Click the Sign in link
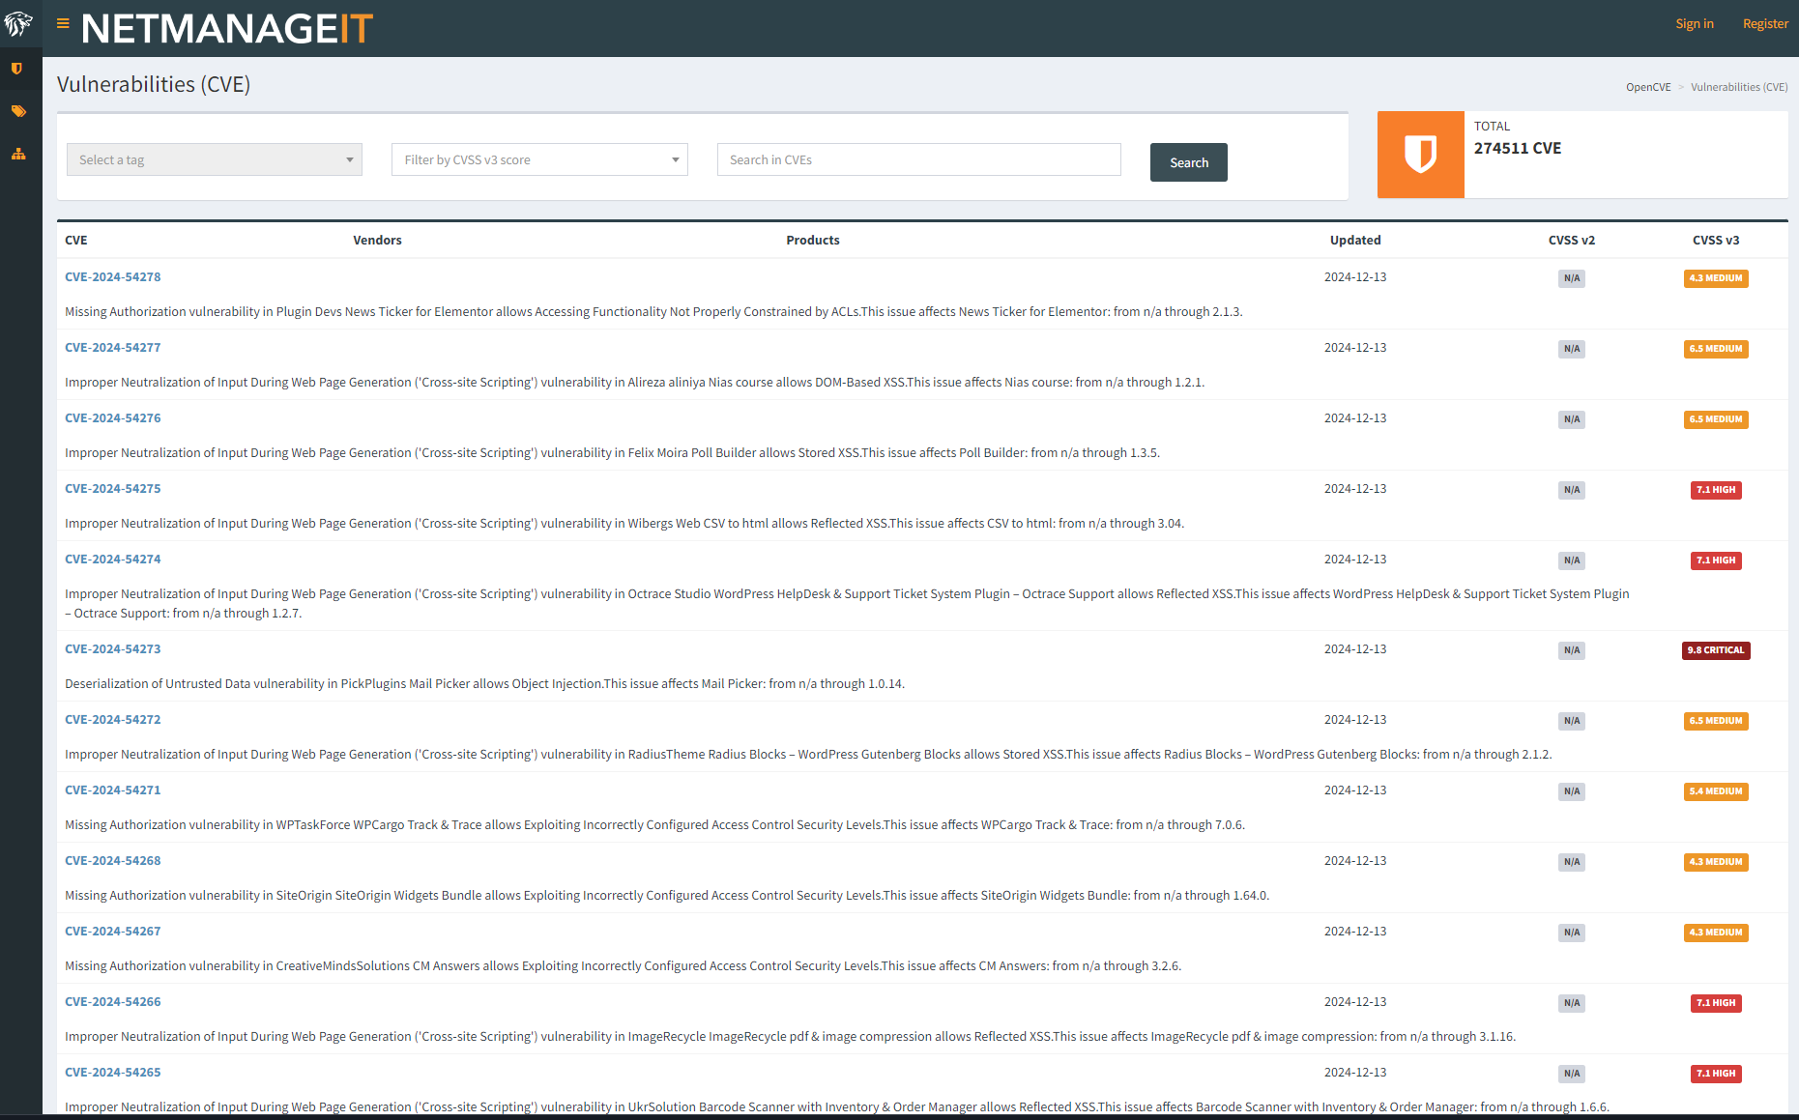This screenshot has width=1799, height=1120. (x=1694, y=24)
